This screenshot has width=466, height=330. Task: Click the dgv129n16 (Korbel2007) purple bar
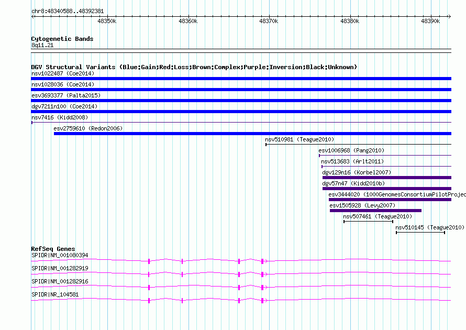387,178
